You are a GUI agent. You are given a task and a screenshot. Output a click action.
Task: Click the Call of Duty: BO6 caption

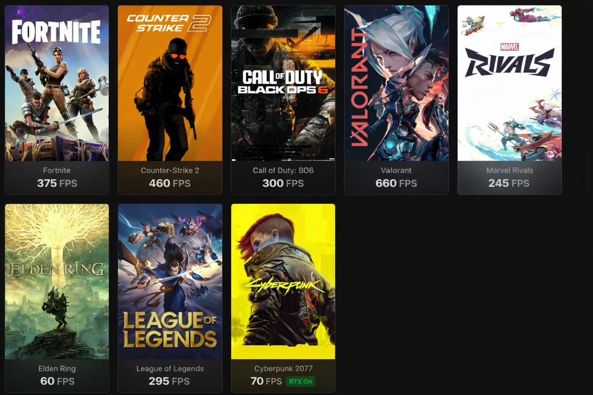(x=283, y=170)
